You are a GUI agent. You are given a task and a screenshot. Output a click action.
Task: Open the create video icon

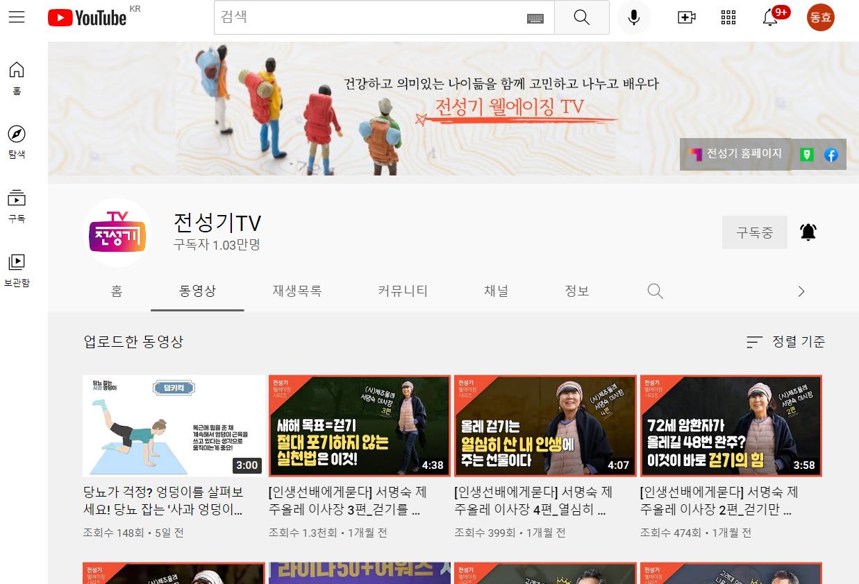(687, 17)
